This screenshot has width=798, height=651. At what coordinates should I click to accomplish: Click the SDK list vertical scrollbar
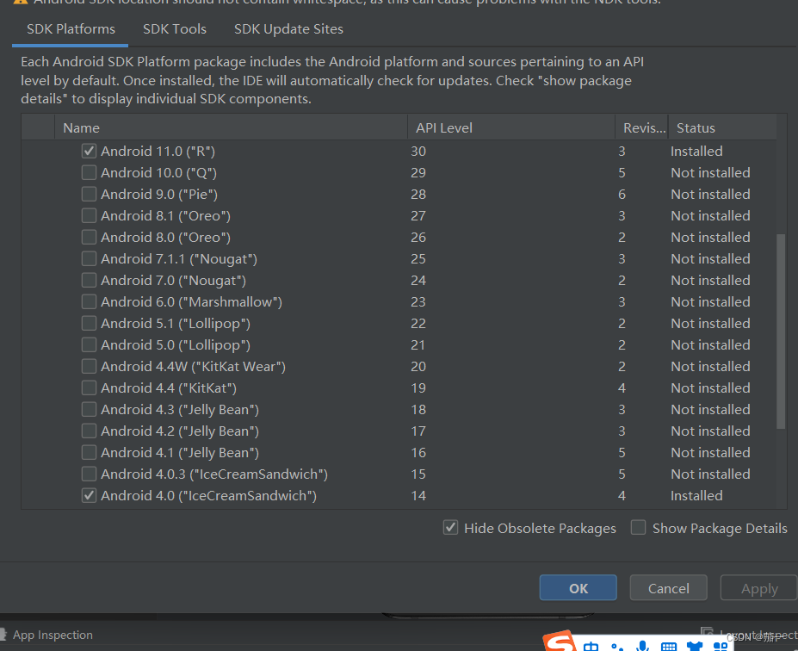point(781,331)
